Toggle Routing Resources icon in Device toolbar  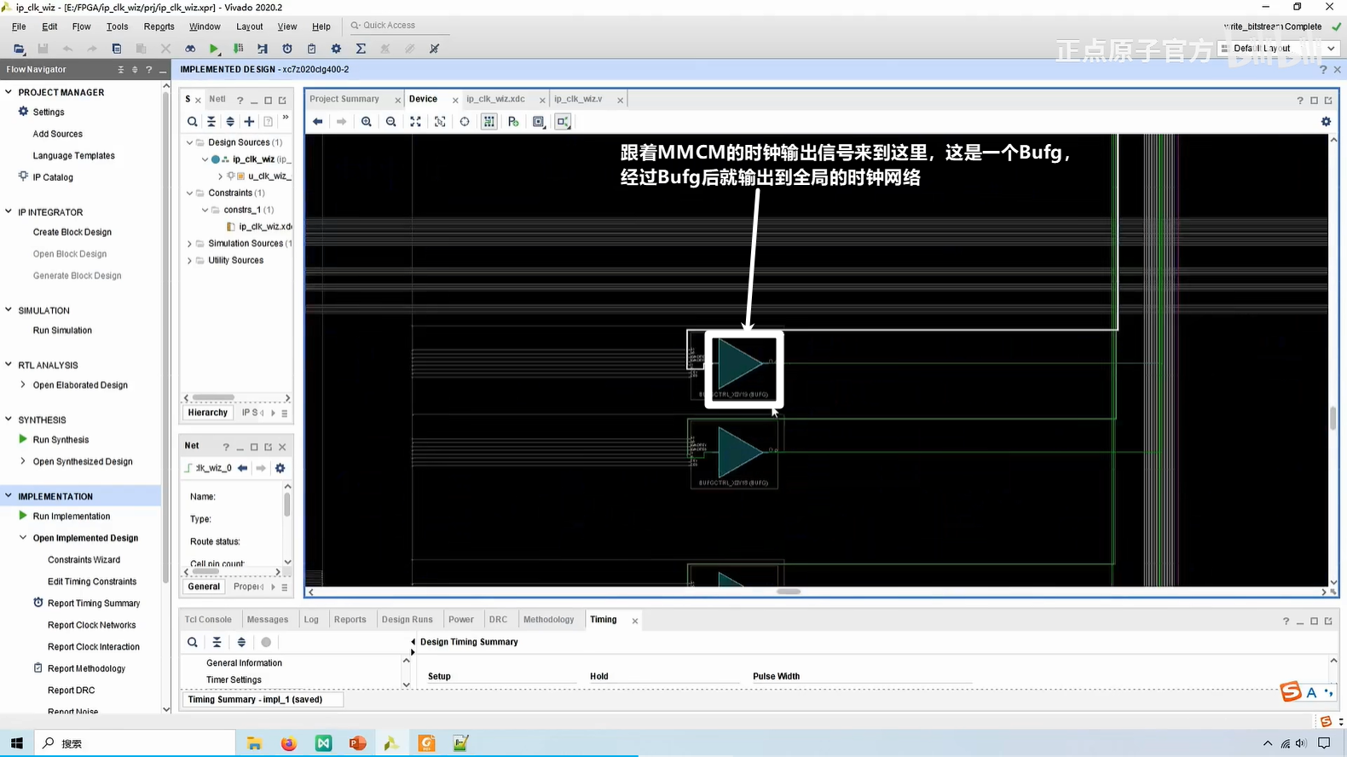pyautogui.click(x=489, y=122)
